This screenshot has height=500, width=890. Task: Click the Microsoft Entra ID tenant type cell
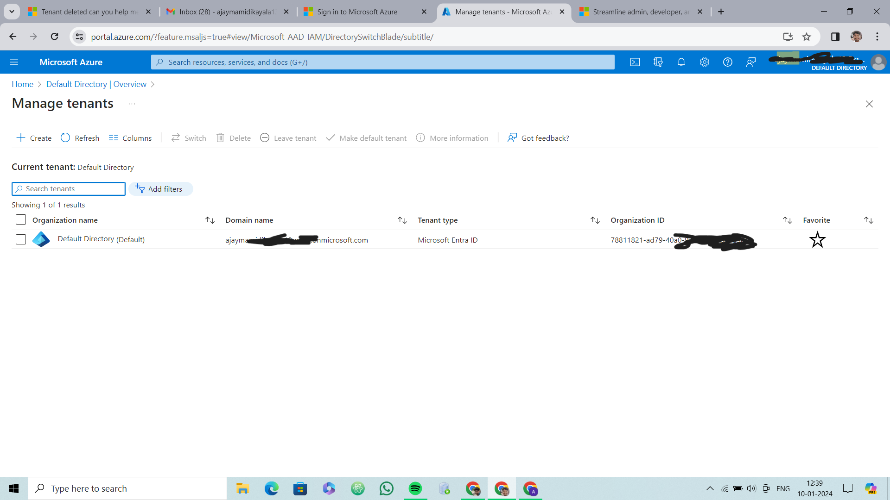pyautogui.click(x=447, y=240)
